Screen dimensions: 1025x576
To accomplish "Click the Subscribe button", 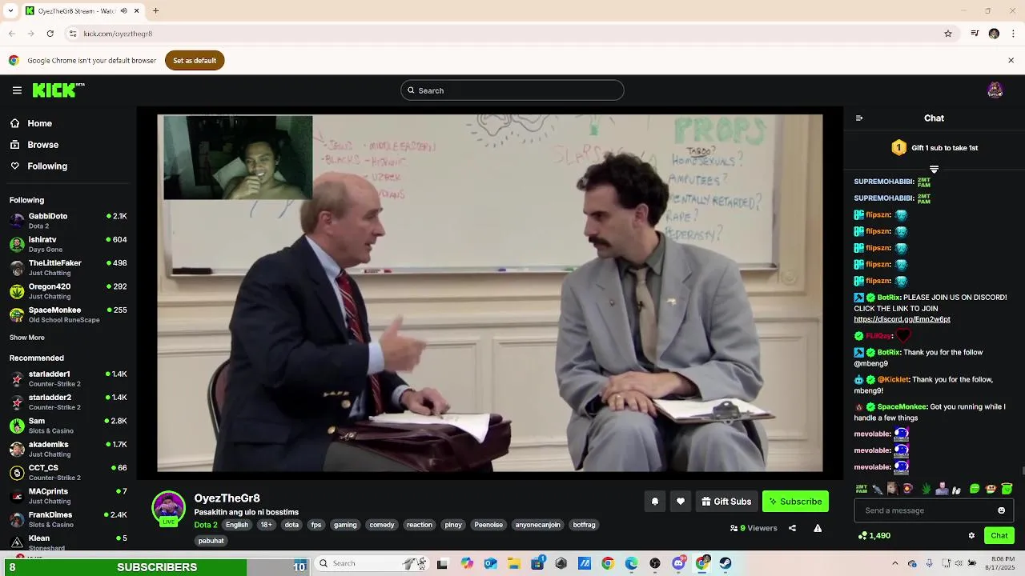I will coord(795,502).
